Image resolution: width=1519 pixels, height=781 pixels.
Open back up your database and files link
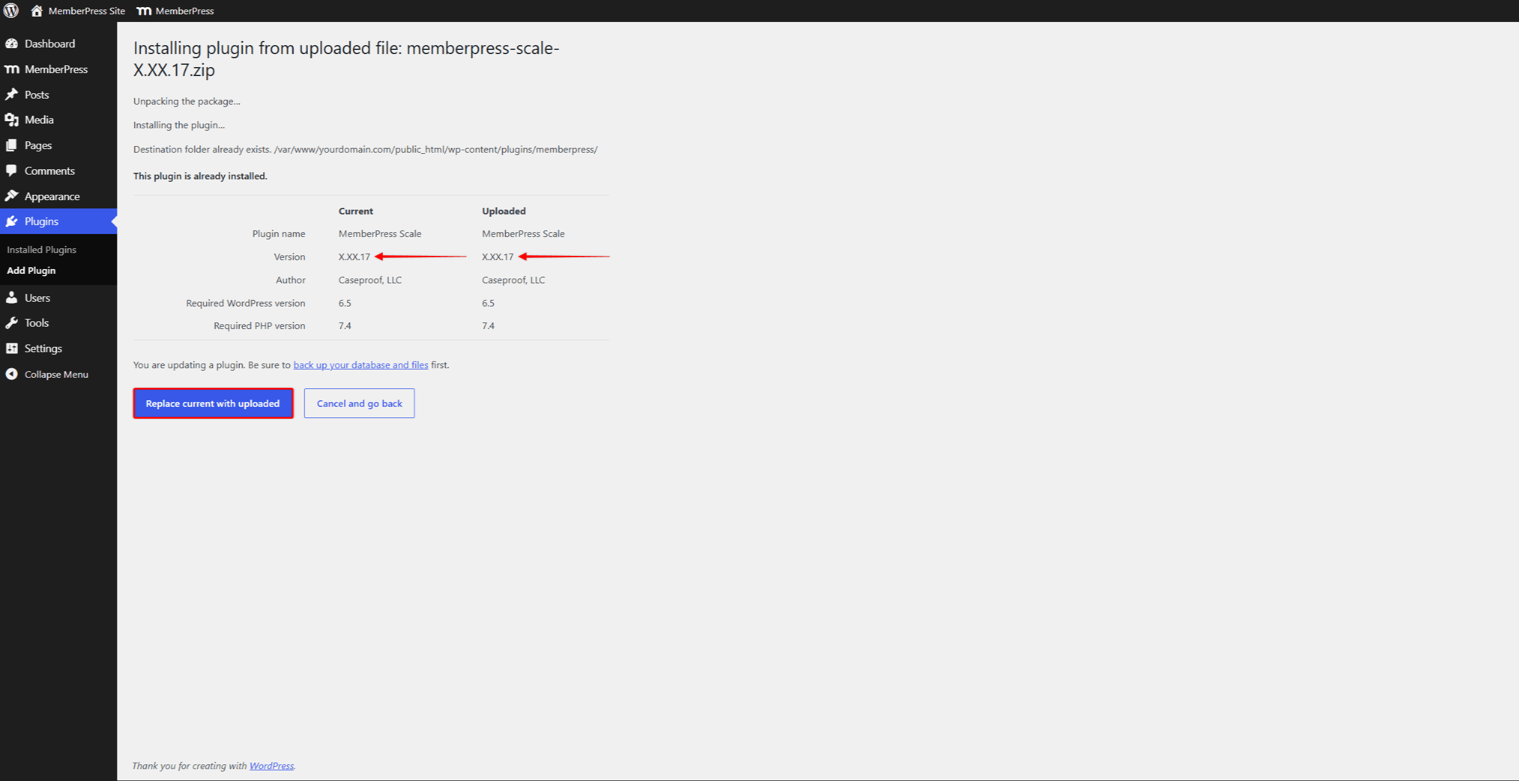coord(361,365)
